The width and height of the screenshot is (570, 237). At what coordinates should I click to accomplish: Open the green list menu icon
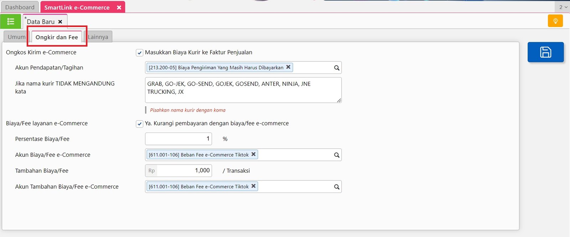pyautogui.click(x=11, y=22)
